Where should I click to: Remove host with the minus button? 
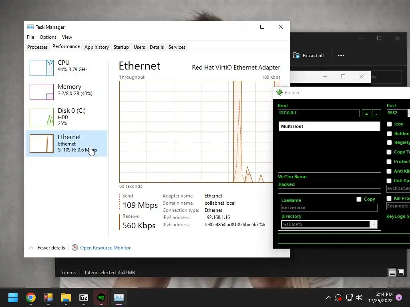[376, 113]
